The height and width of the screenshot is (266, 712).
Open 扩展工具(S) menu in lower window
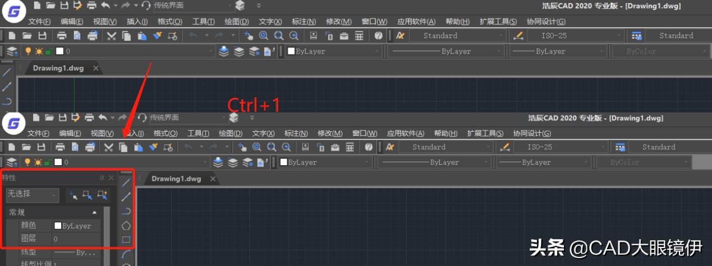click(485, 133)
